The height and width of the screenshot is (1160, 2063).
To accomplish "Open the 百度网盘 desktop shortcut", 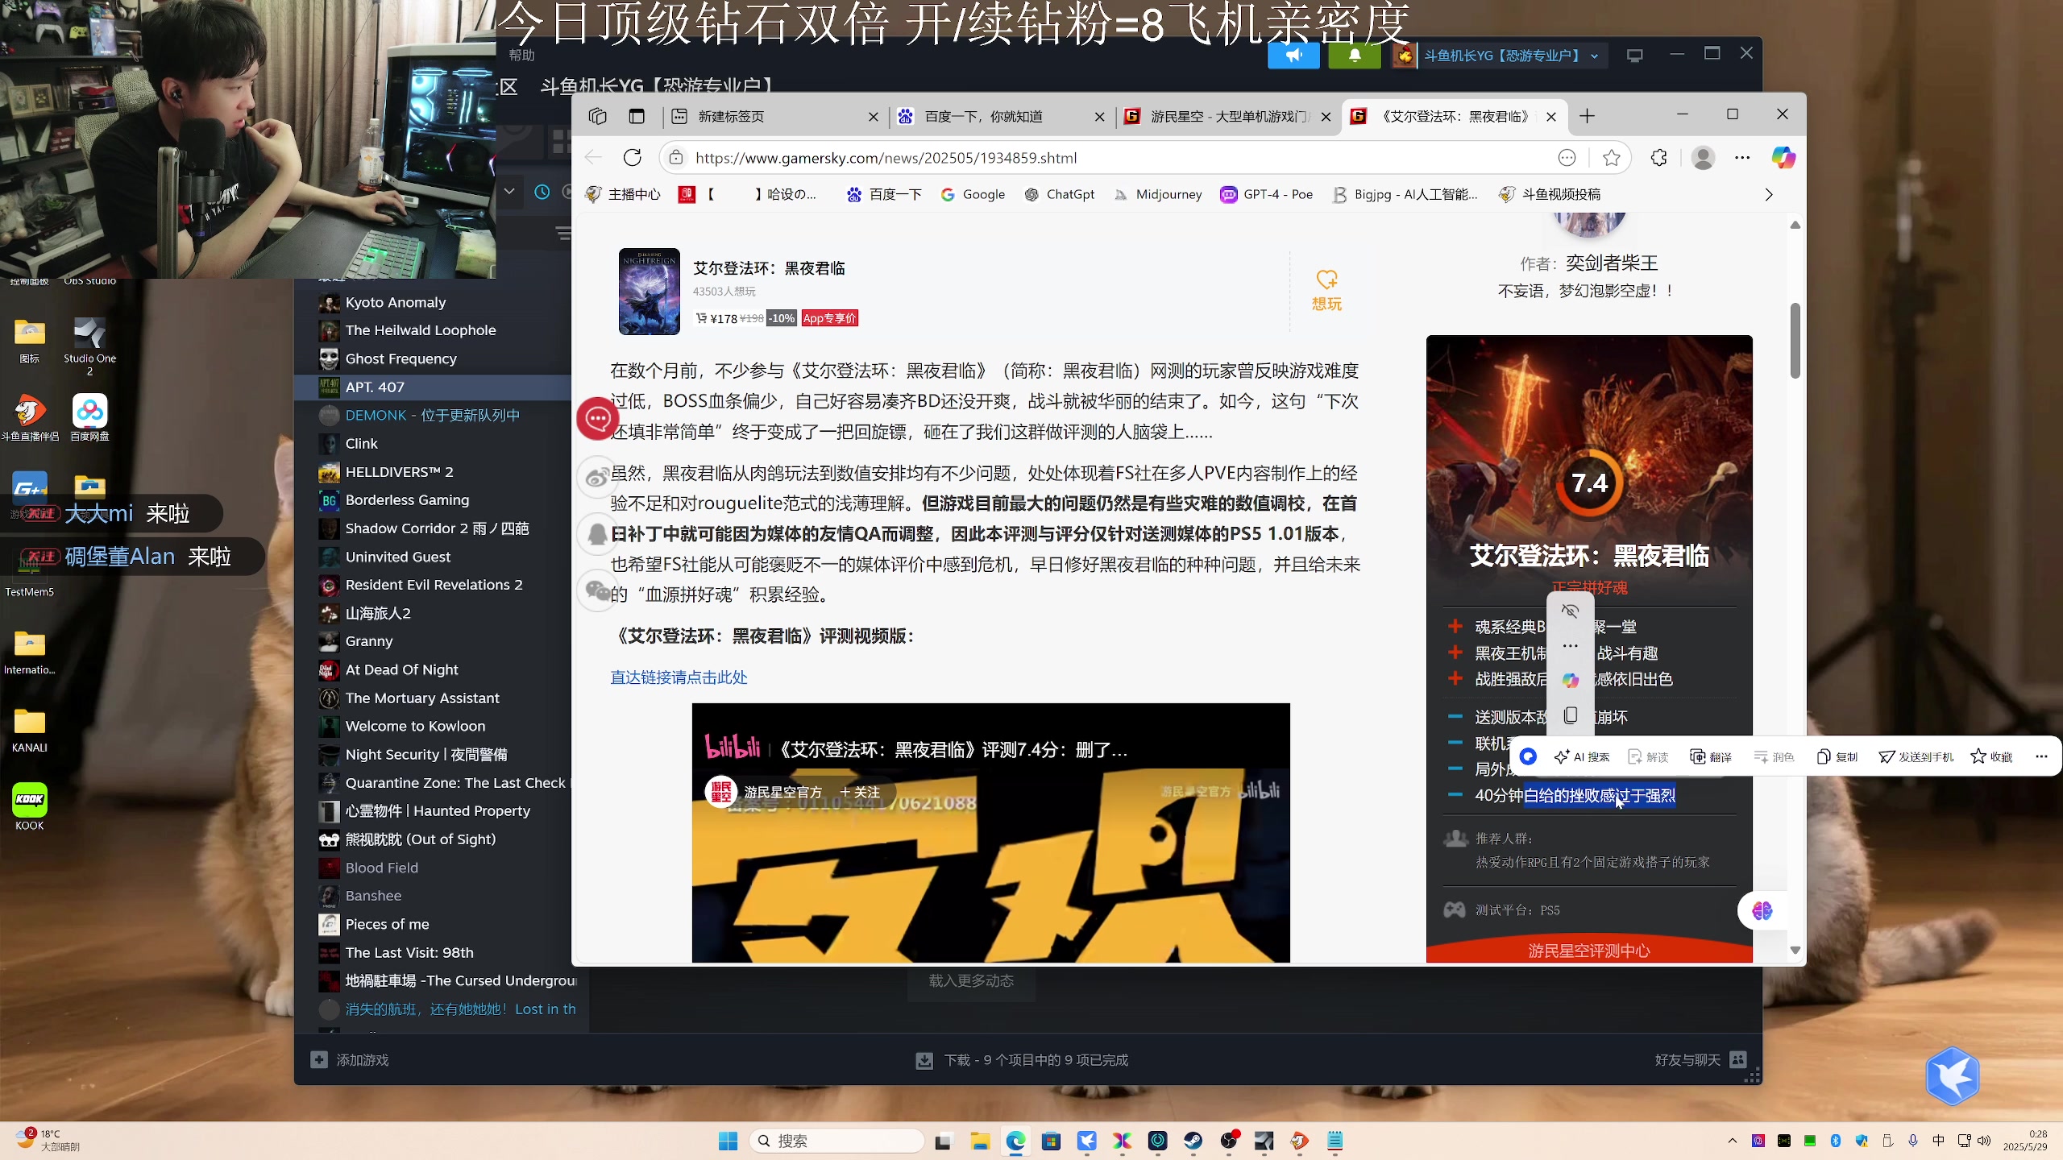I will click(89, 417).
